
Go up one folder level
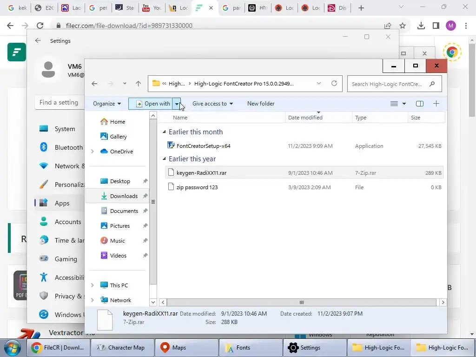[138, 84]
